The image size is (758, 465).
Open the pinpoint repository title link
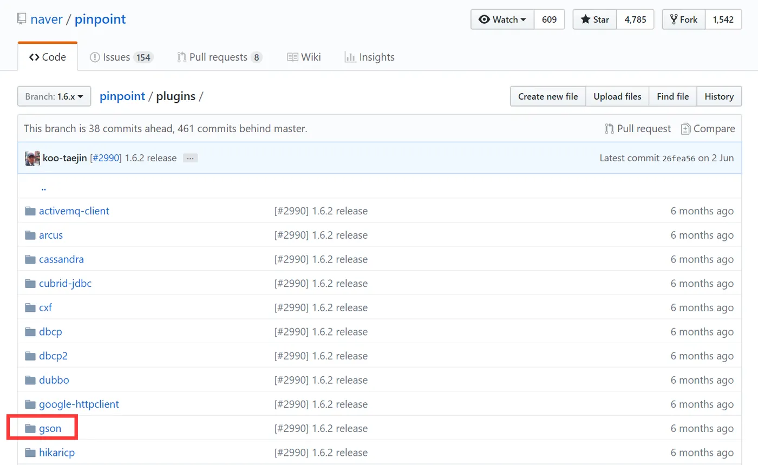point(100,19)
